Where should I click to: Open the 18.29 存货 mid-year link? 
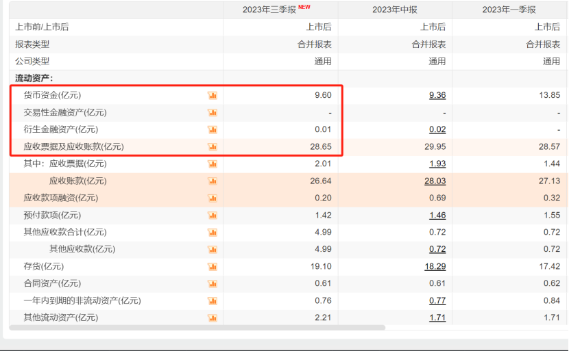(435, 267)
